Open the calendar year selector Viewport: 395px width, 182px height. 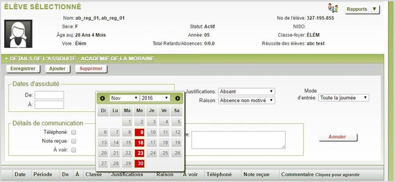155,98
